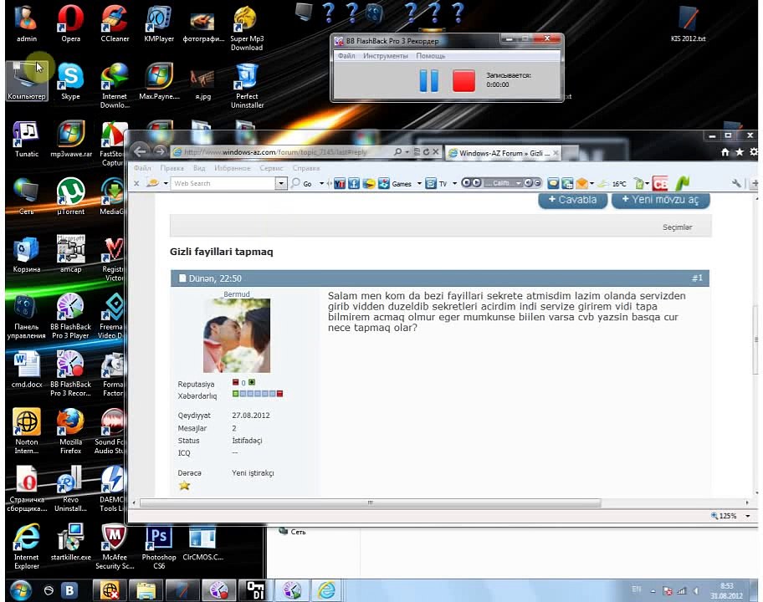
Task: Open the TV toolbar button
Action: pos(436,184)
